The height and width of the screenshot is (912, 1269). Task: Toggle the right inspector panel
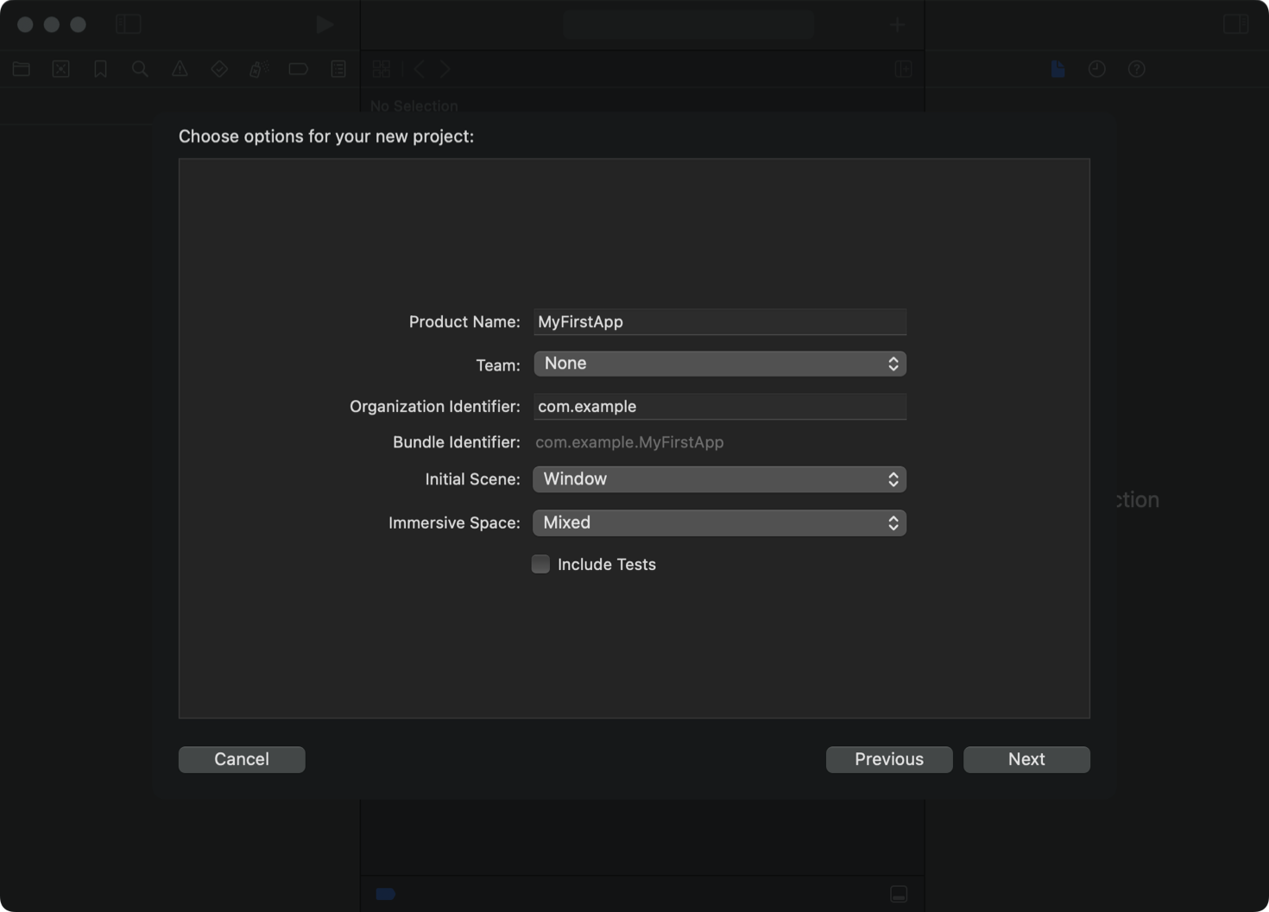(x=1236, y=24)
